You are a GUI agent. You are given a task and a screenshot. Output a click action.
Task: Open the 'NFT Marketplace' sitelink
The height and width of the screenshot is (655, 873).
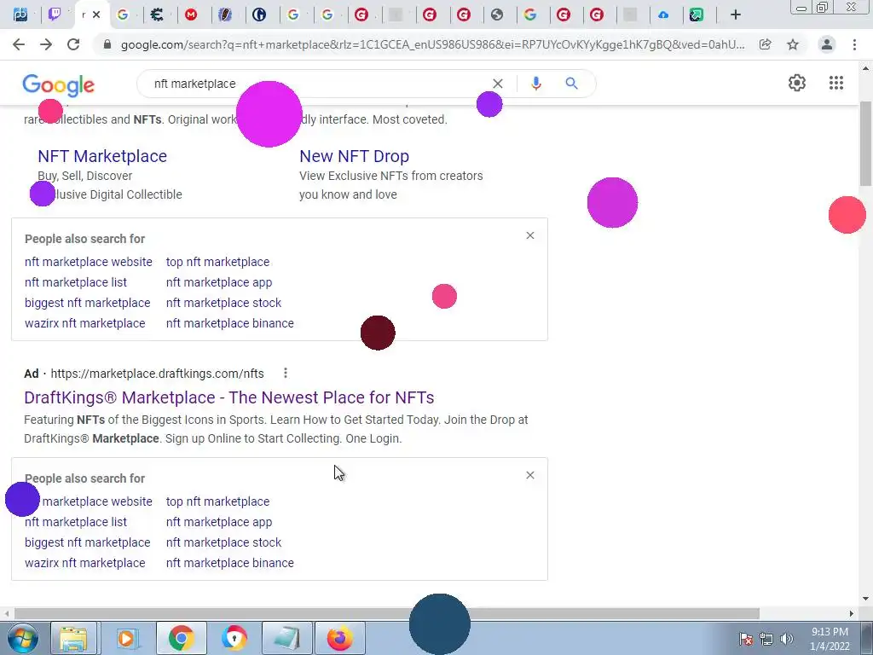tap(102, 156)
